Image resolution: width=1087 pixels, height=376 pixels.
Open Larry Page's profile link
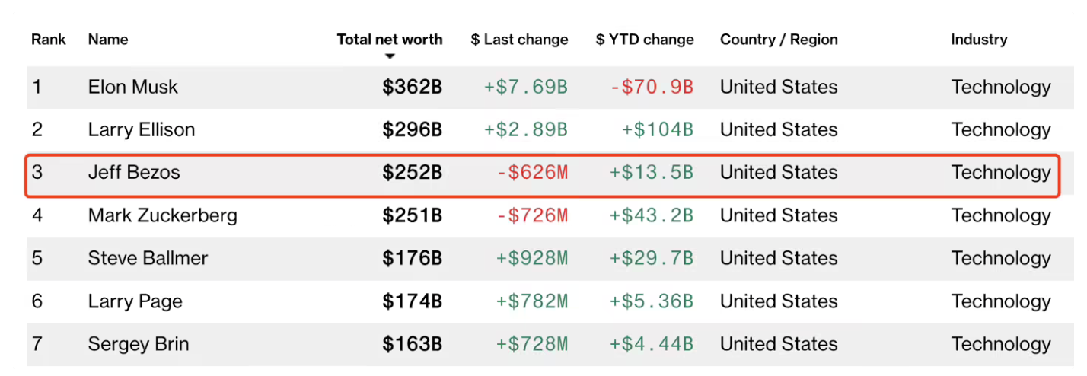135,301
